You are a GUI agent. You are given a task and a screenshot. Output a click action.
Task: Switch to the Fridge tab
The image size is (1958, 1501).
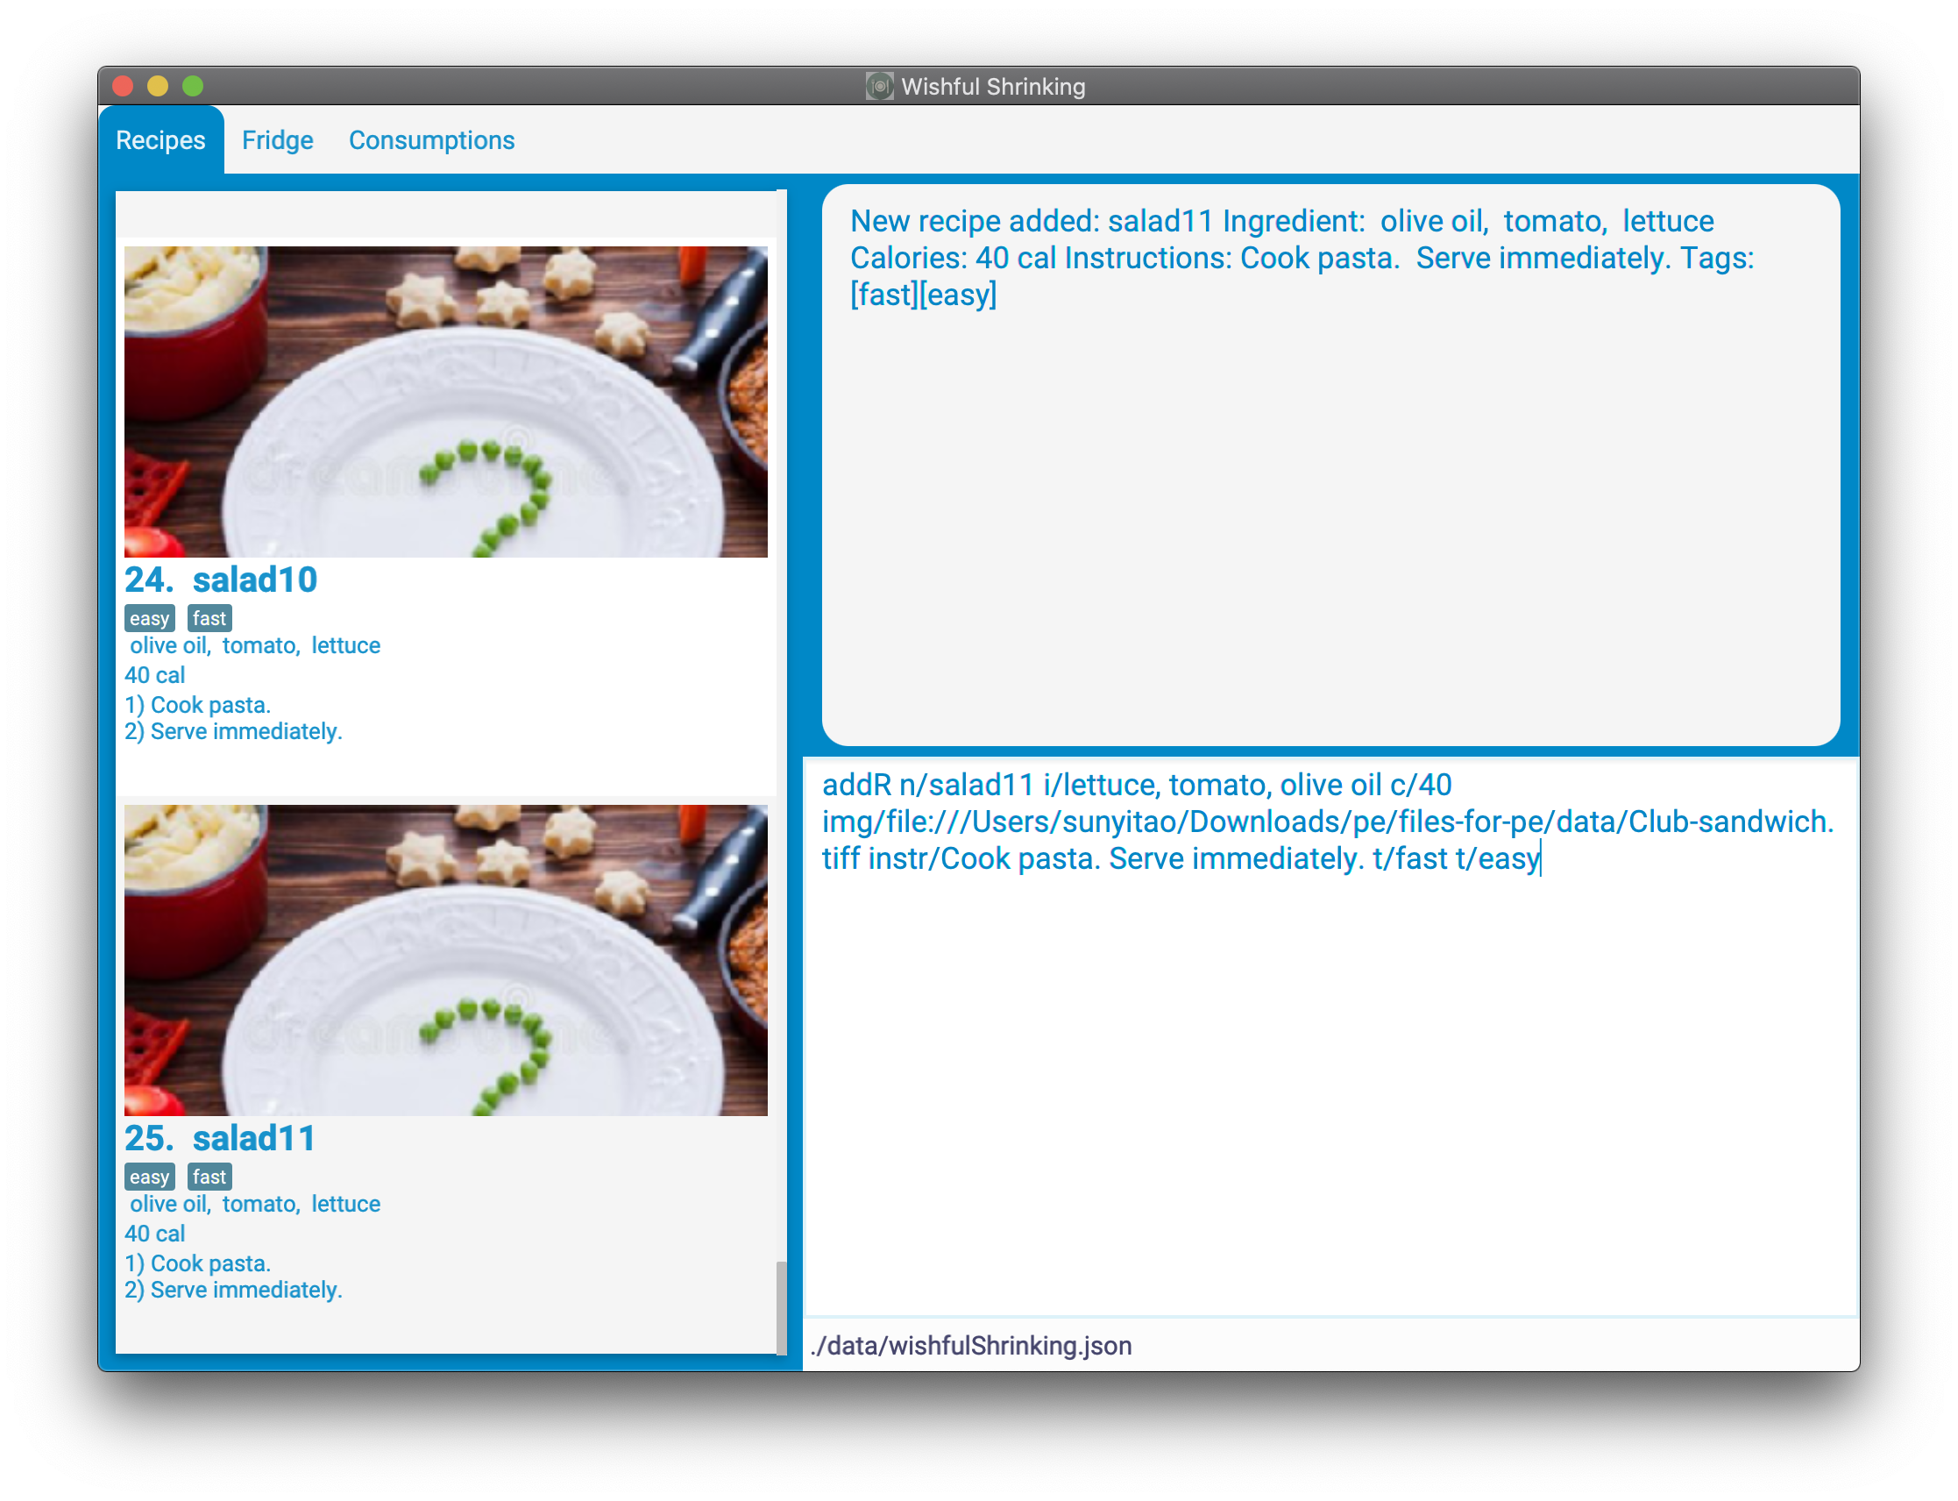click(x=276, y=140)
